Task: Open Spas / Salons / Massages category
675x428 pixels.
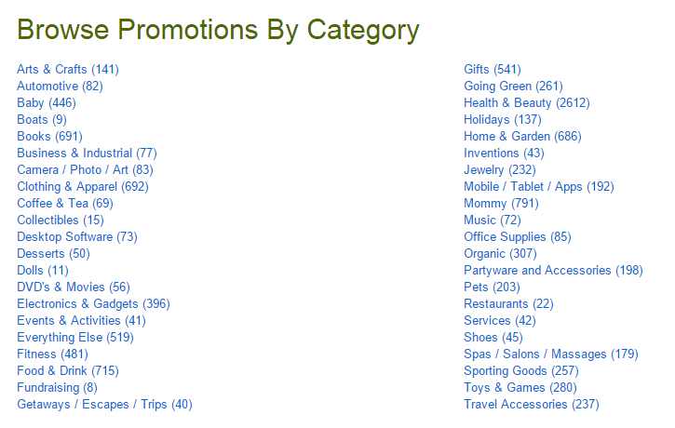Action: [551, 354]
